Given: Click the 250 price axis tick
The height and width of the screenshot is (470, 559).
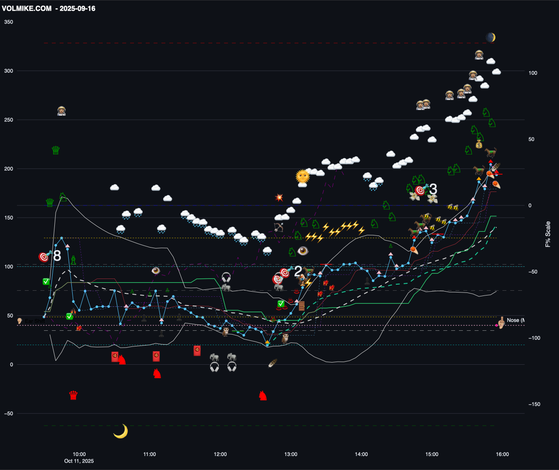Looking at the screenshot, I should (x=9, y=120).
